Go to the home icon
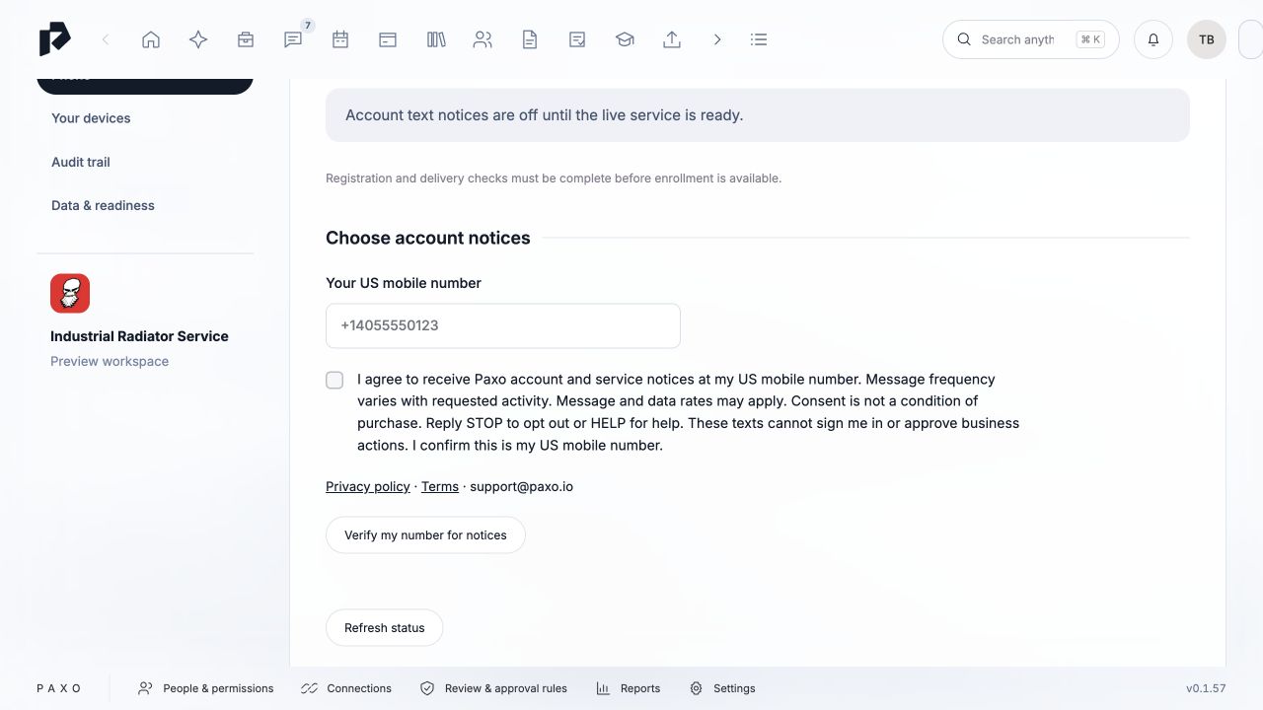Screen dimensions: 1263x710 coord(151,39)
